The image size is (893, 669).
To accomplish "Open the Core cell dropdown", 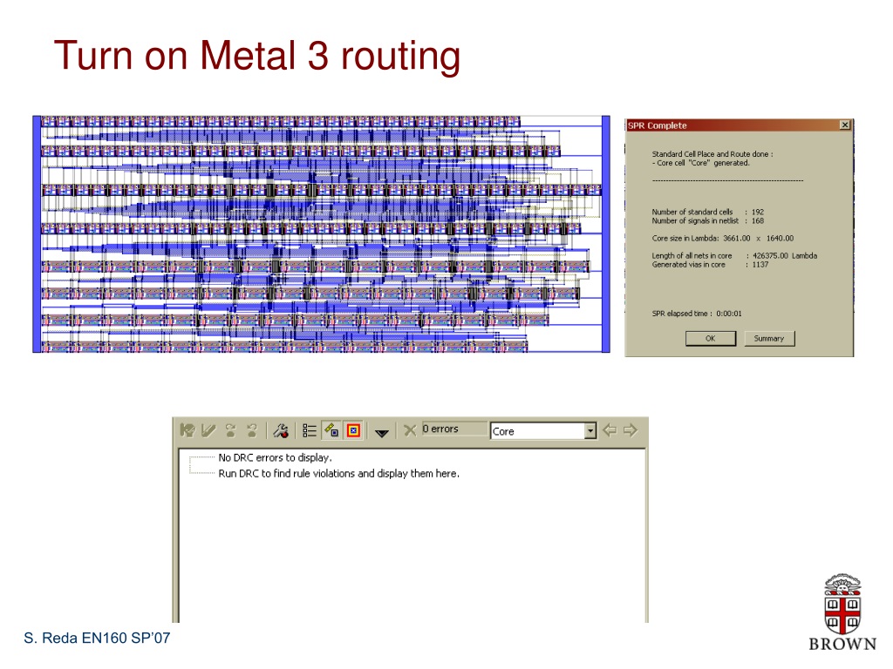I will (x=590, y=430).
